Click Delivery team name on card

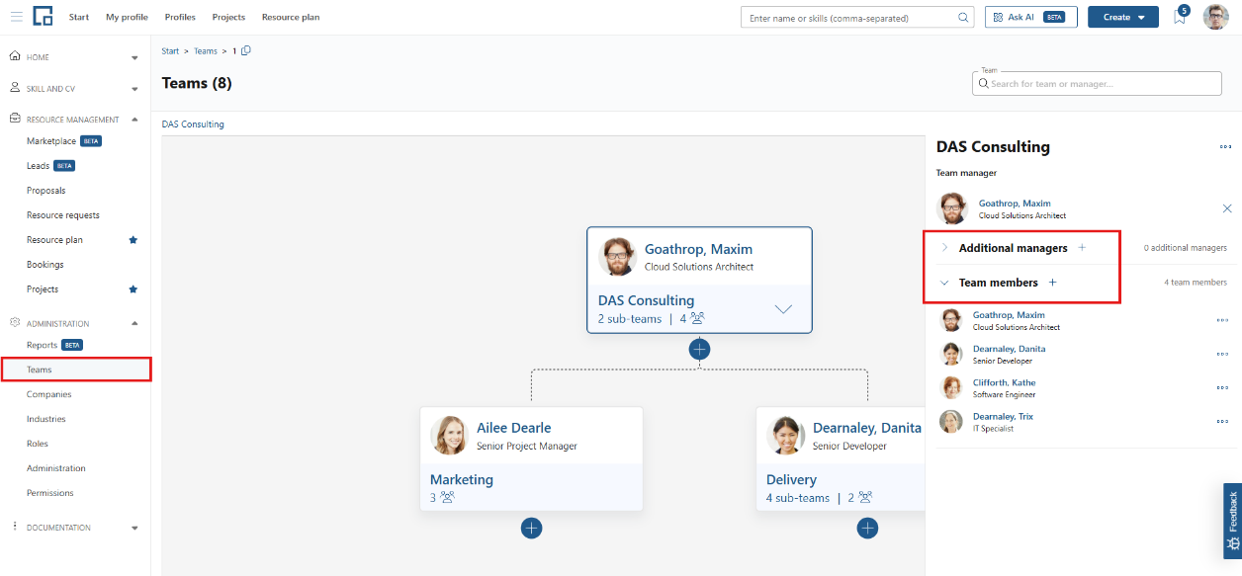[792, 479]
